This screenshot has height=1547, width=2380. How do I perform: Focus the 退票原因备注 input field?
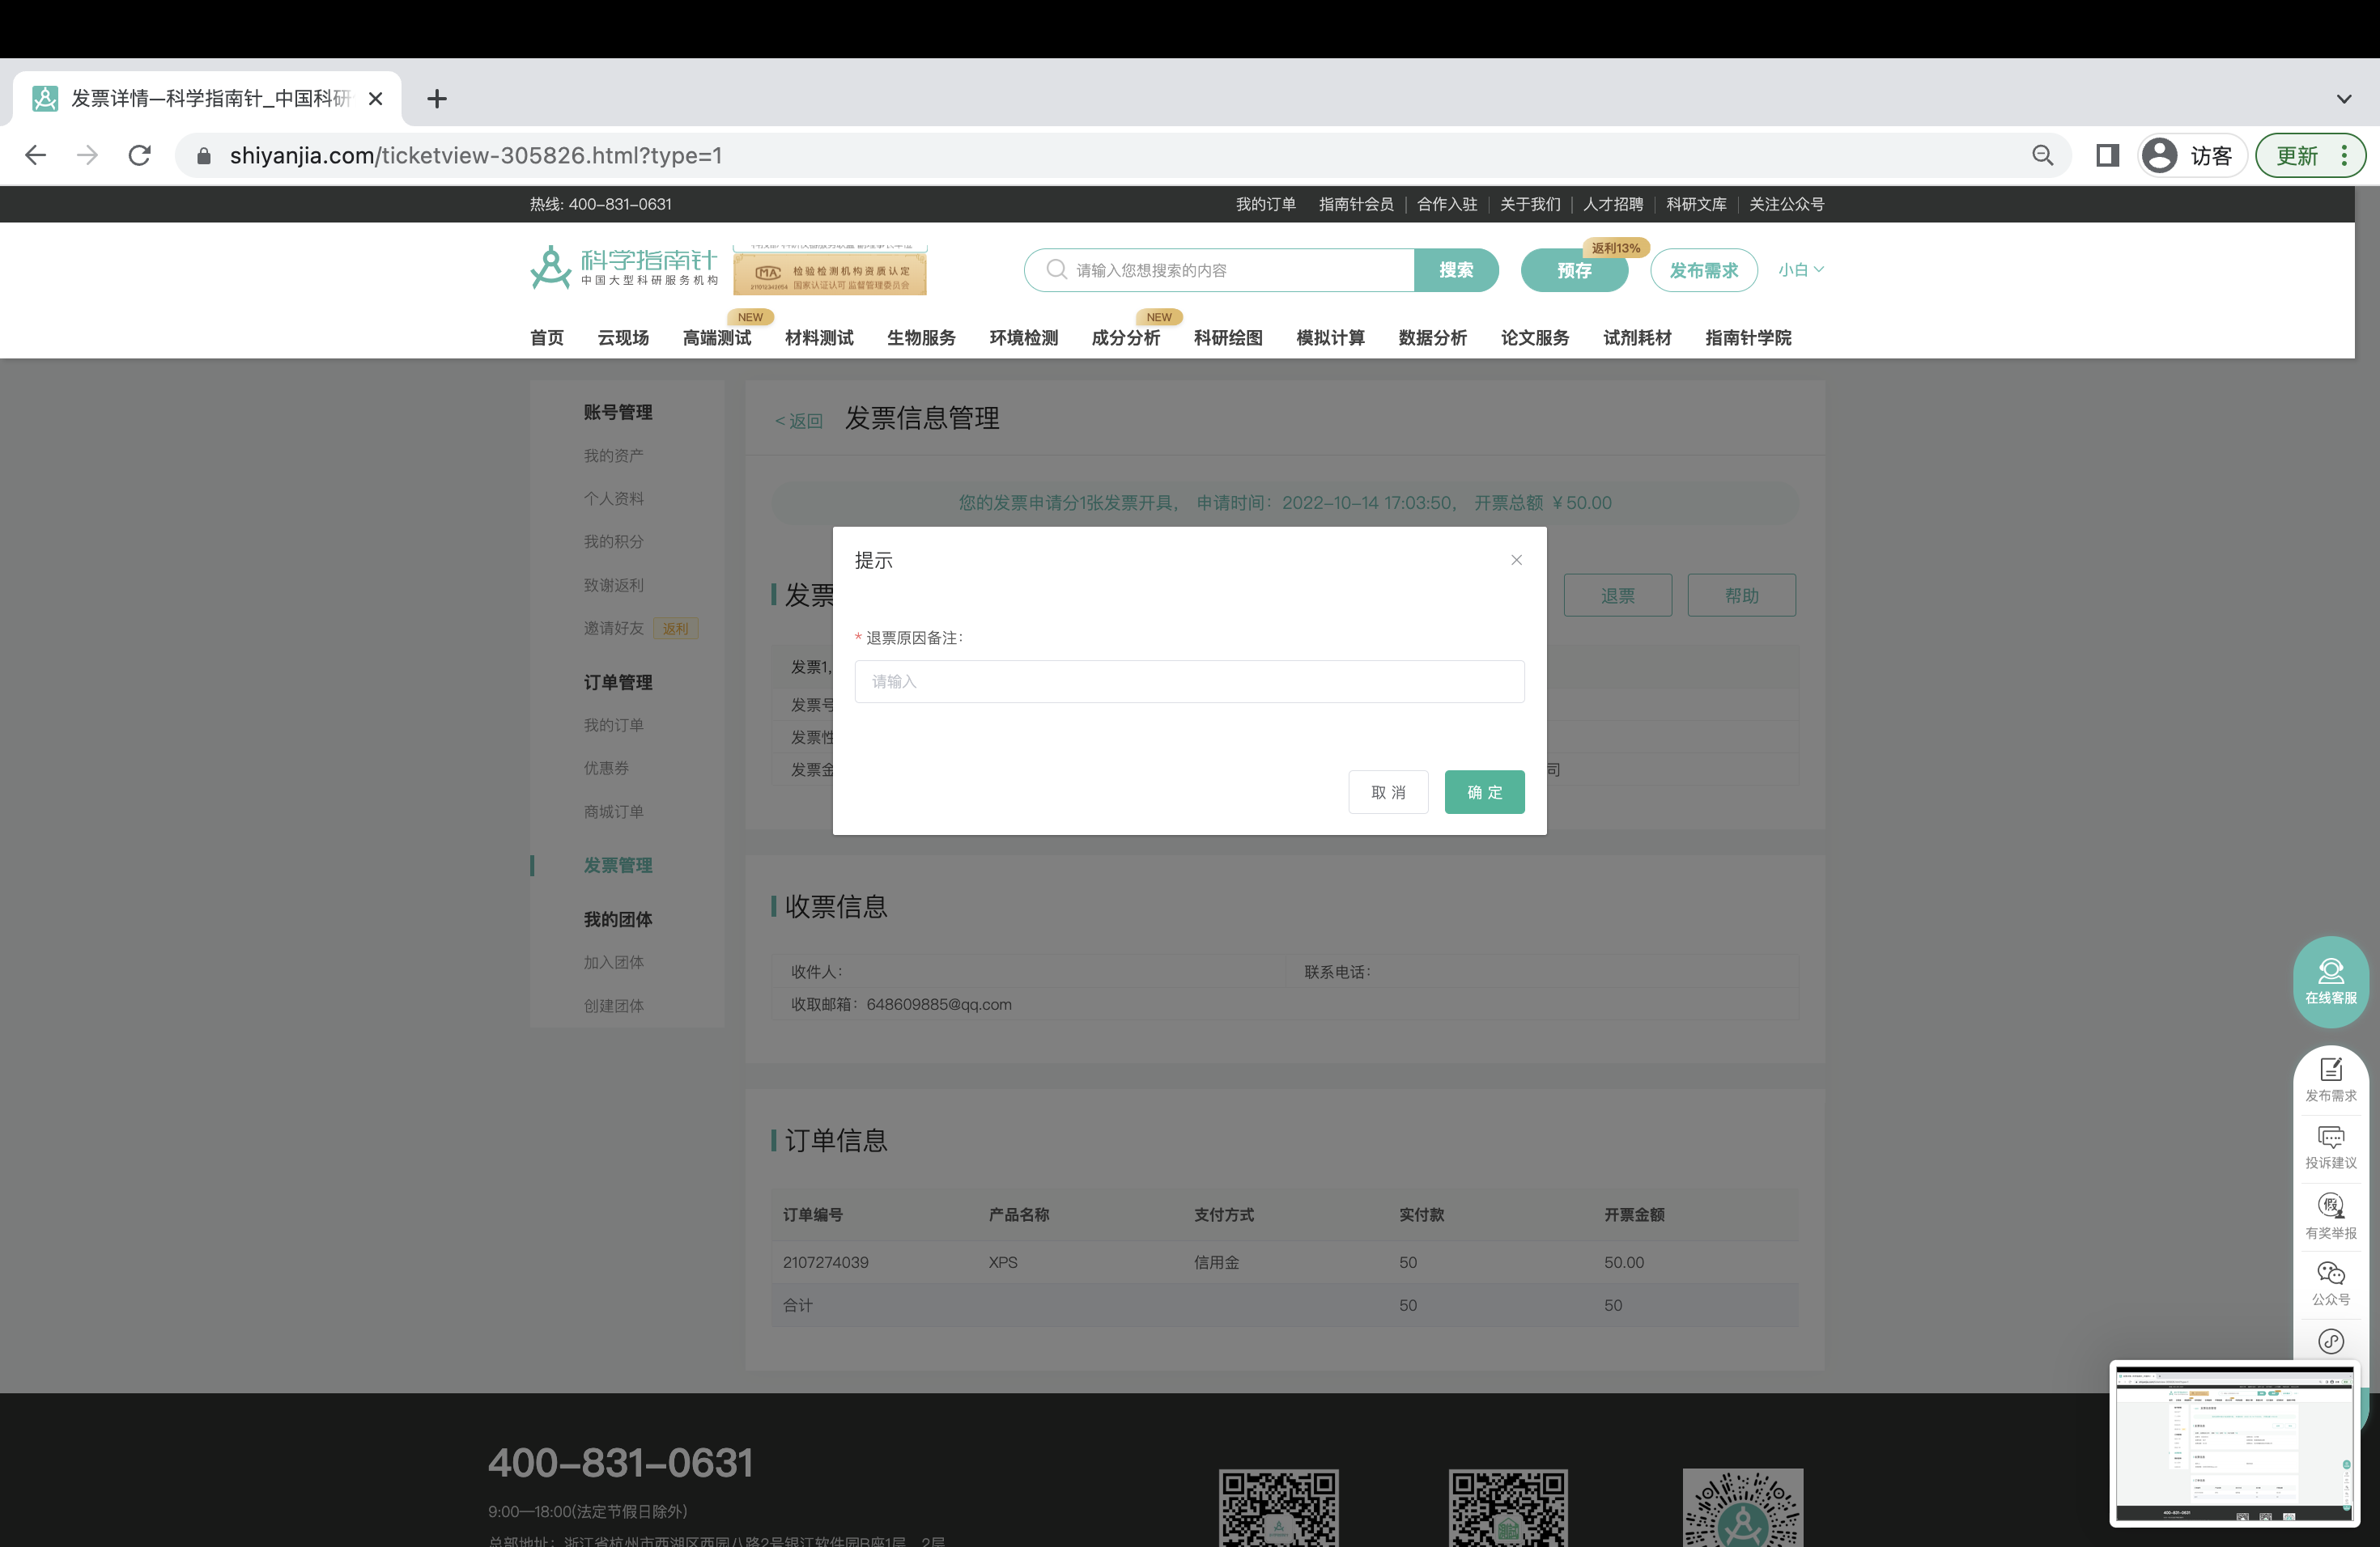coord(1189,681)
